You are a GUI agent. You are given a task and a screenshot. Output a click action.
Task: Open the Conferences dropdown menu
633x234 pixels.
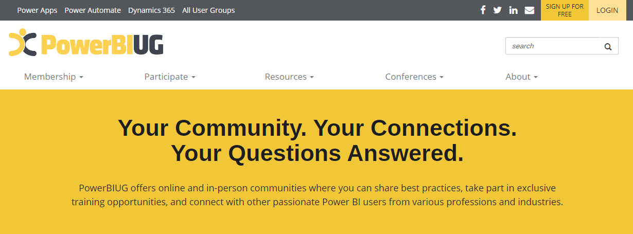(414, 77)
